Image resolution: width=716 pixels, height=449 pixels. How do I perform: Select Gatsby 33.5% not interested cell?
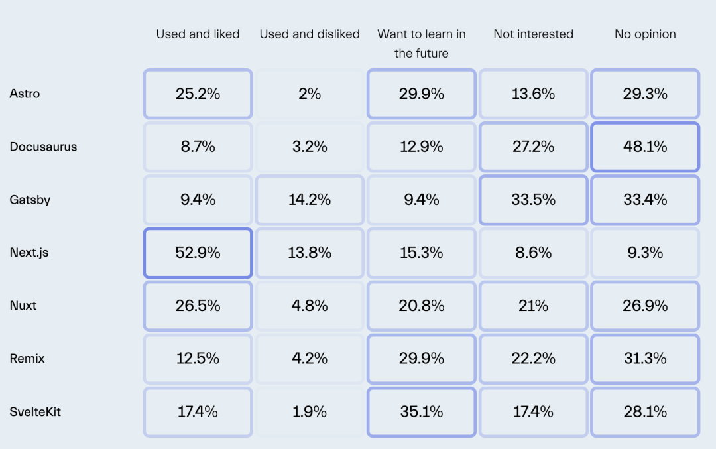(x=533, y=200)
